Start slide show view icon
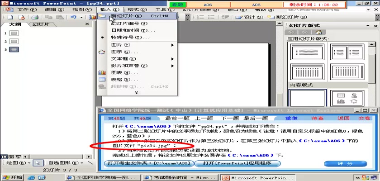 point(18,157)
